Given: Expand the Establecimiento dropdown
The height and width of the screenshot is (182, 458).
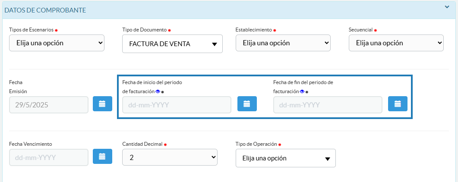Looking at the screenshot, I should [x=283, y=43].
